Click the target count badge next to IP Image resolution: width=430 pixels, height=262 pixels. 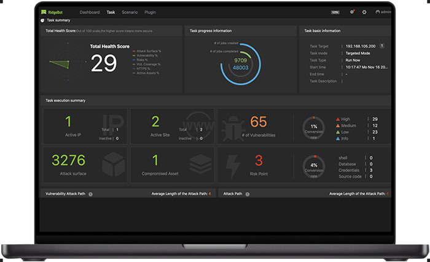point(381,45)
